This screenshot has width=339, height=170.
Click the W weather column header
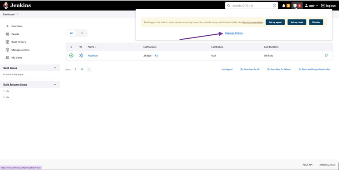pos(81,47)
